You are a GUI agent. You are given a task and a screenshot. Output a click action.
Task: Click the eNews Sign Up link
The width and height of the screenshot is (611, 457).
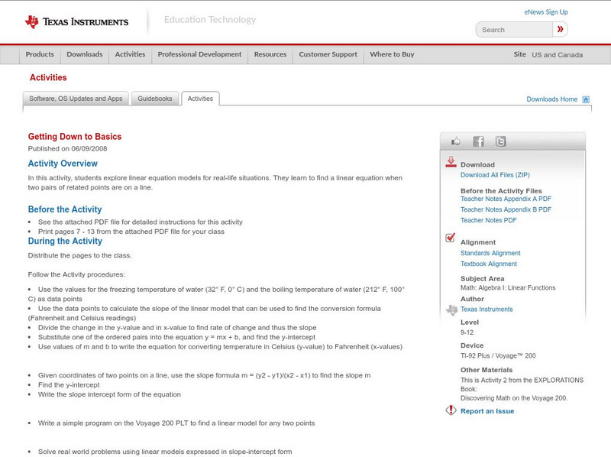pyautogui.click(x=545, y=11)
